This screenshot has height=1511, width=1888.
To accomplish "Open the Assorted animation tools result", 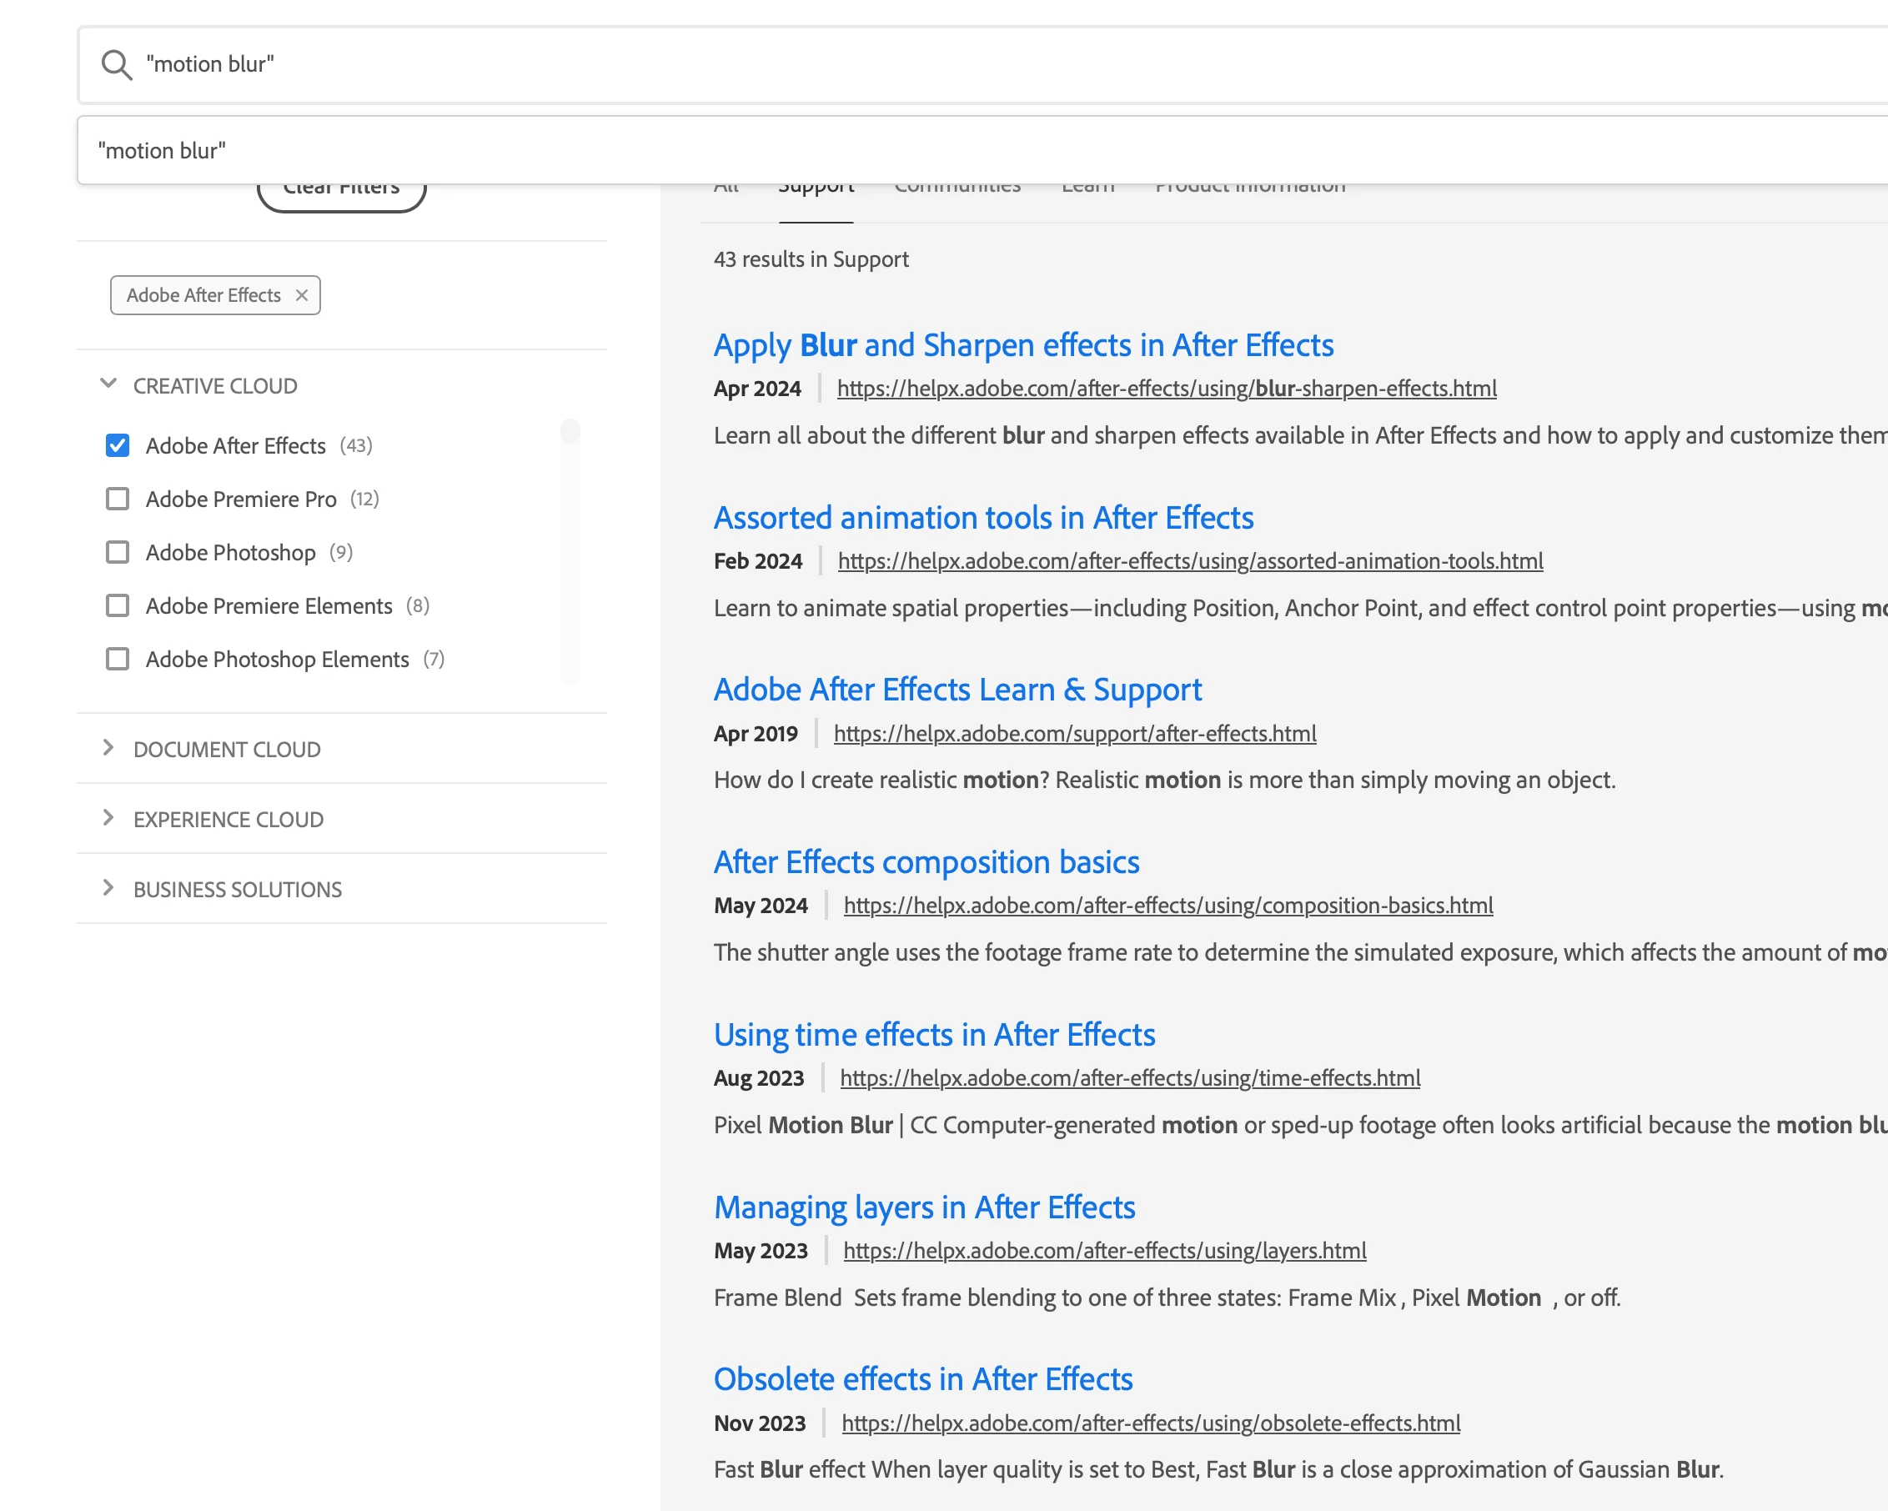I will click(982, 517).
